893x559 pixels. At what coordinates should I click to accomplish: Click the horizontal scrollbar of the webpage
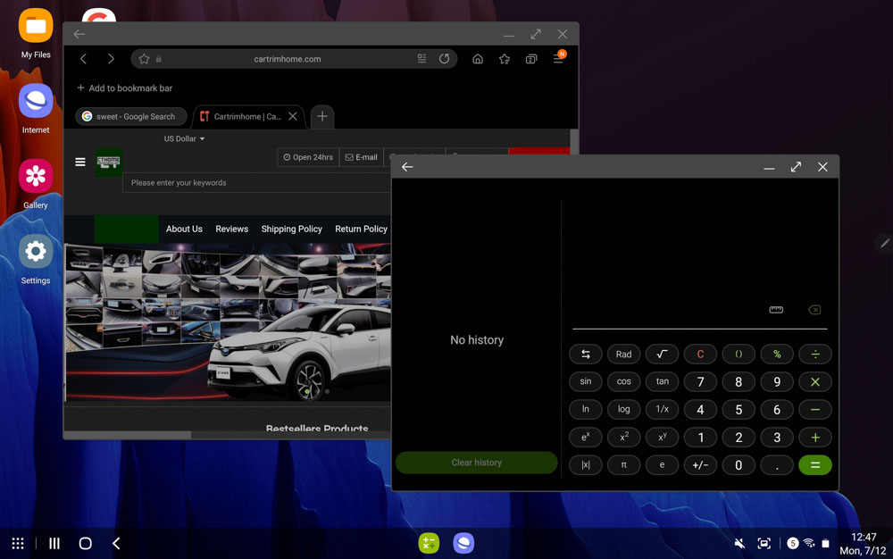[127, 435]
